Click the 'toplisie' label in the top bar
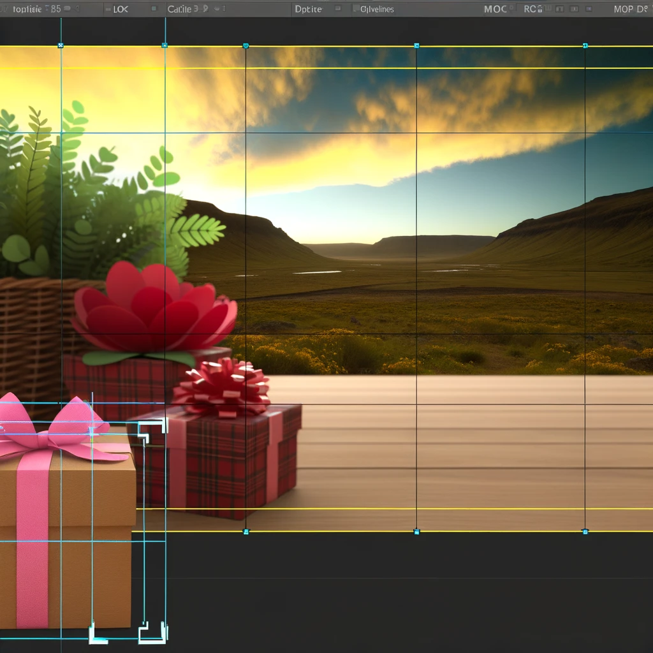The image size is (653, 653). coord(27,9)
